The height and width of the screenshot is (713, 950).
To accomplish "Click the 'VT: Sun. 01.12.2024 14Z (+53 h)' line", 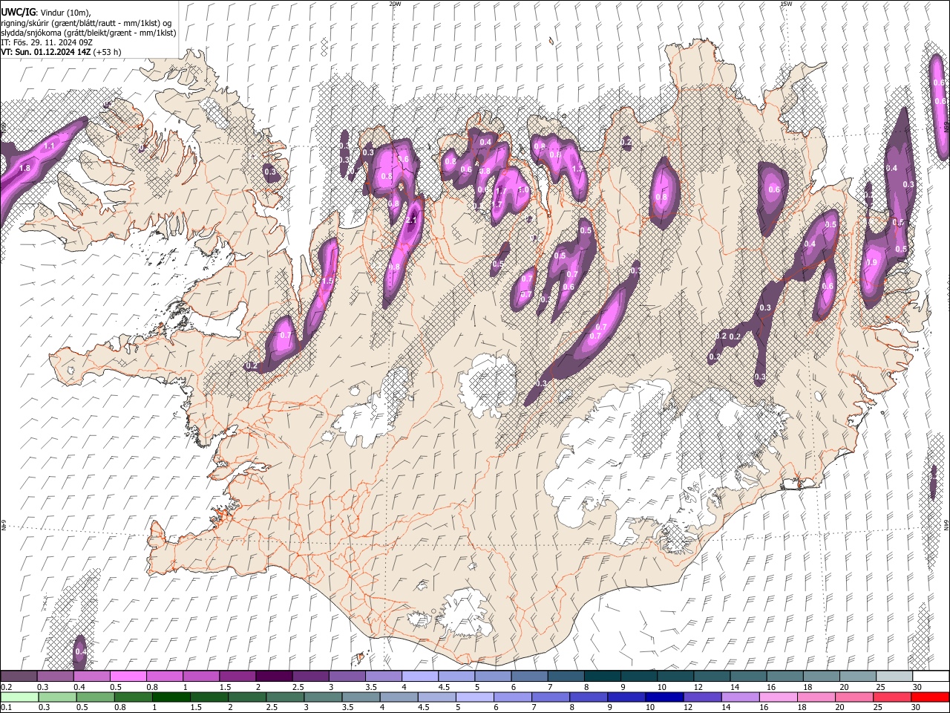I will (61, 52).
